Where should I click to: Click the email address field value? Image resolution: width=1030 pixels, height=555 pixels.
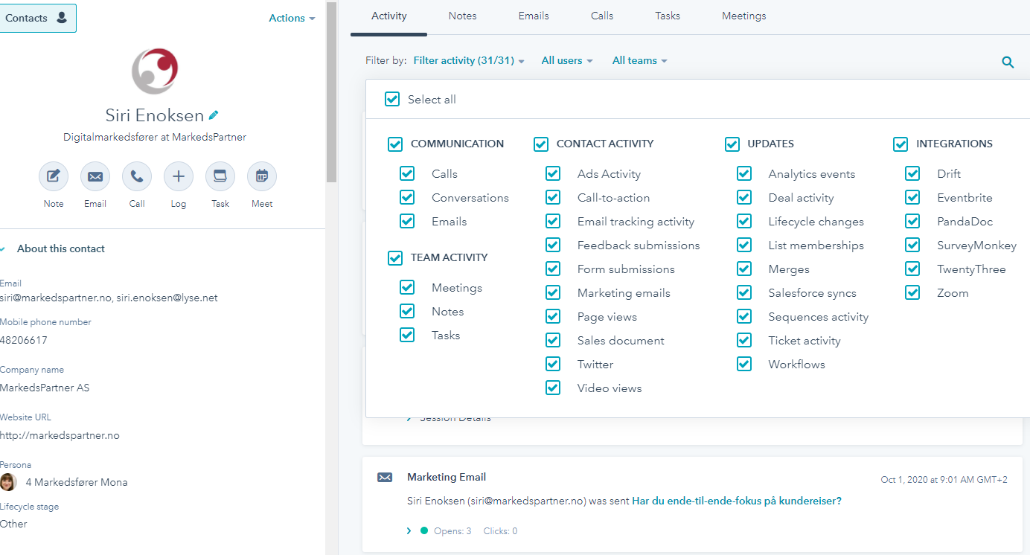coord(109,298)
